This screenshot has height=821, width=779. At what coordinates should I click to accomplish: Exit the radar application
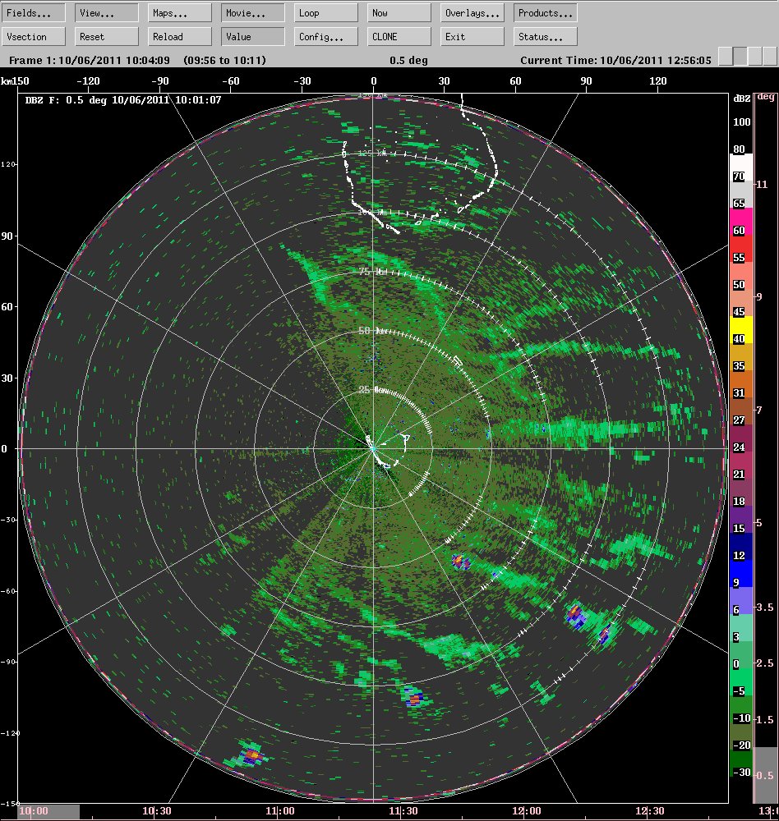click(x=472, y=37)
